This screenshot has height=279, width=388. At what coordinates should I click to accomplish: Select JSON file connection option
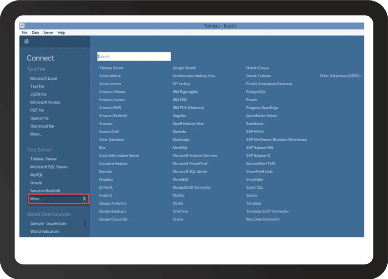pos(38,95)
